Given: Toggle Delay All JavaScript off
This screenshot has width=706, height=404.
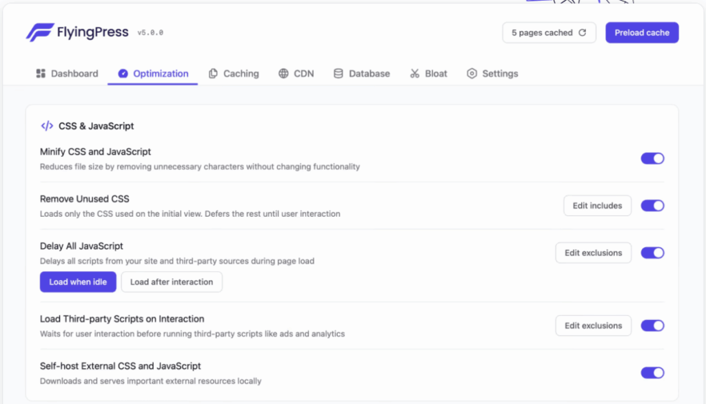Looking at the screenshot, I should point(652,253).
